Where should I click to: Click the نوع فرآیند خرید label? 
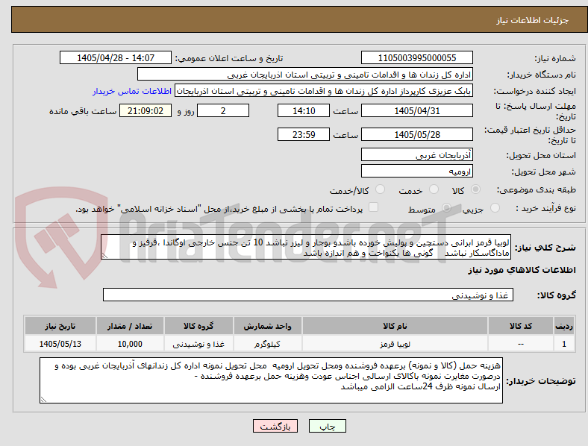click(545, 208)
